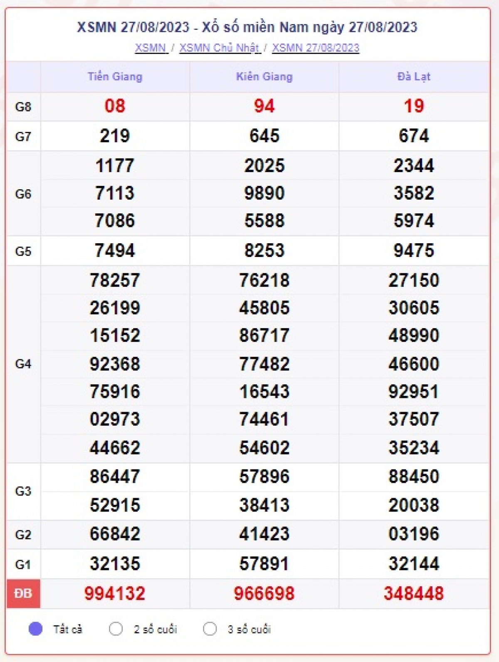Click the Tiền Giang column header

115,77
